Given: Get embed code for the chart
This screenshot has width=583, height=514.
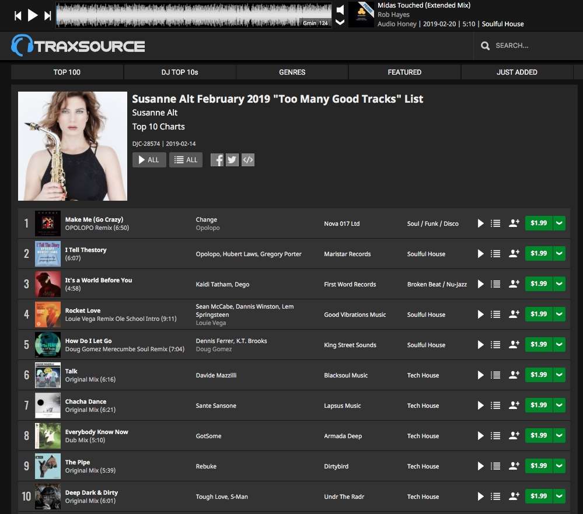Looking at the screenshot, I should 248,160.
